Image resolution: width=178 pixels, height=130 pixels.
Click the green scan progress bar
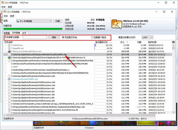[33, 29]
